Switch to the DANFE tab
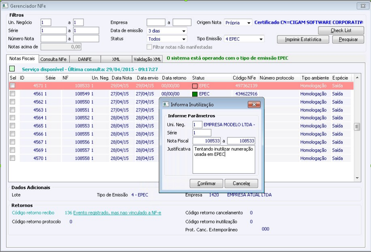The image size is (371, 252). pyautogui.click(x=85, y=59)
